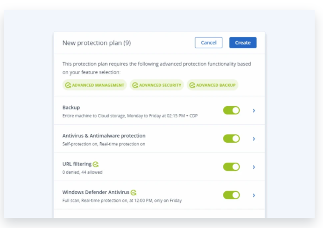Click the Create button

coord(243,43)
